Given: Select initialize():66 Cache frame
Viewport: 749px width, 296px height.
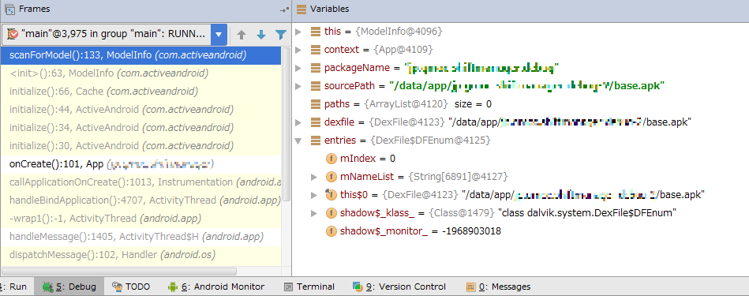Looking at the screenshot, I should tap(141, 92).
